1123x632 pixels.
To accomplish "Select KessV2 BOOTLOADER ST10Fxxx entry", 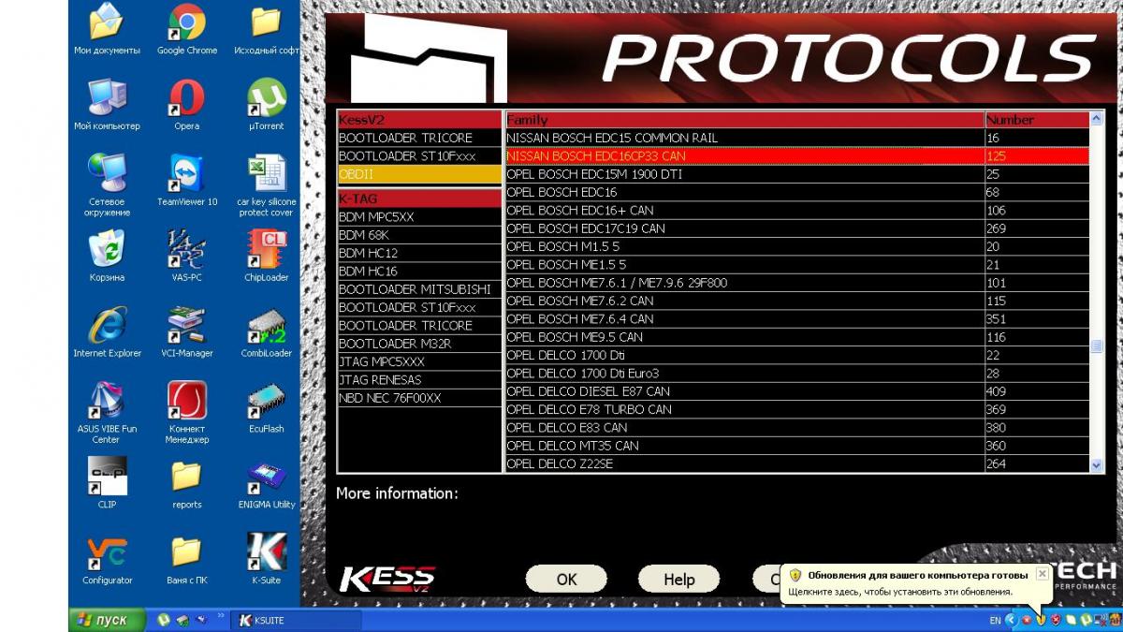I will pos(419,156).
